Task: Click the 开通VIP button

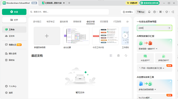Action: pos(132,3)
